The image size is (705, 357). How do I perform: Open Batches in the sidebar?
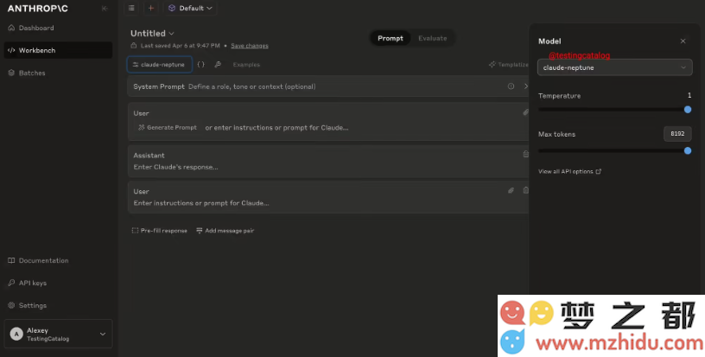58,73
